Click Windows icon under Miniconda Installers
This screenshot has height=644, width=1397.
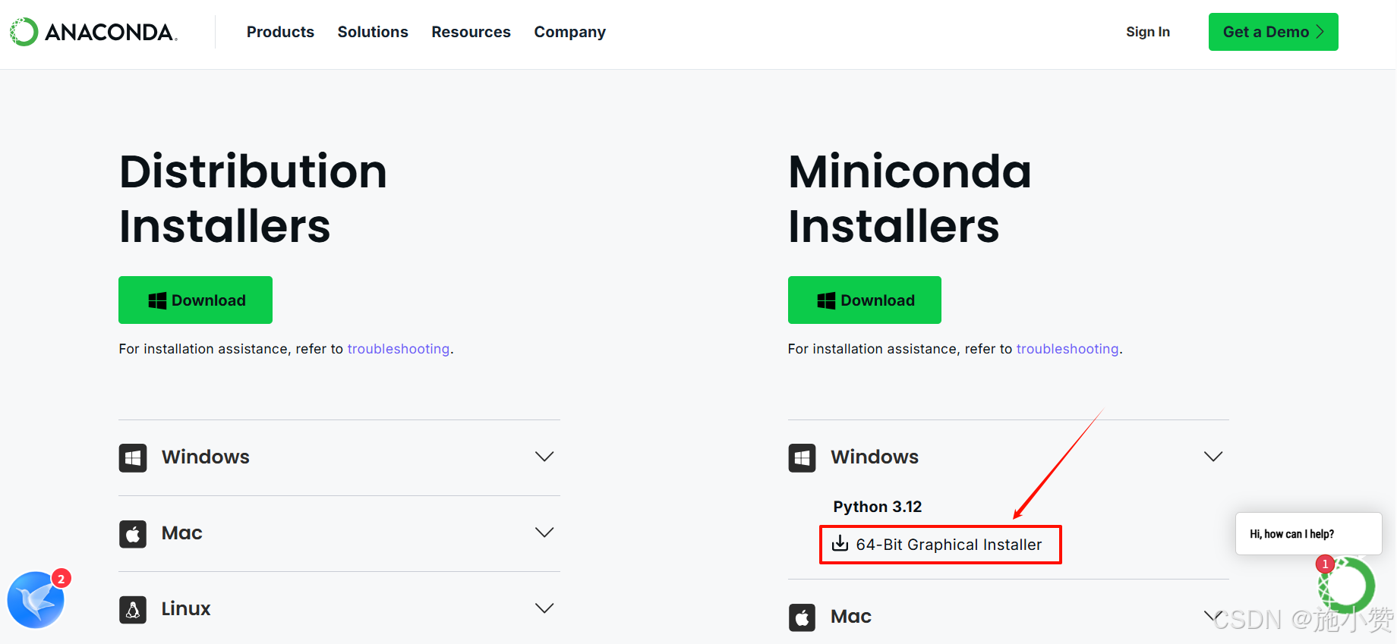(802, 457)
